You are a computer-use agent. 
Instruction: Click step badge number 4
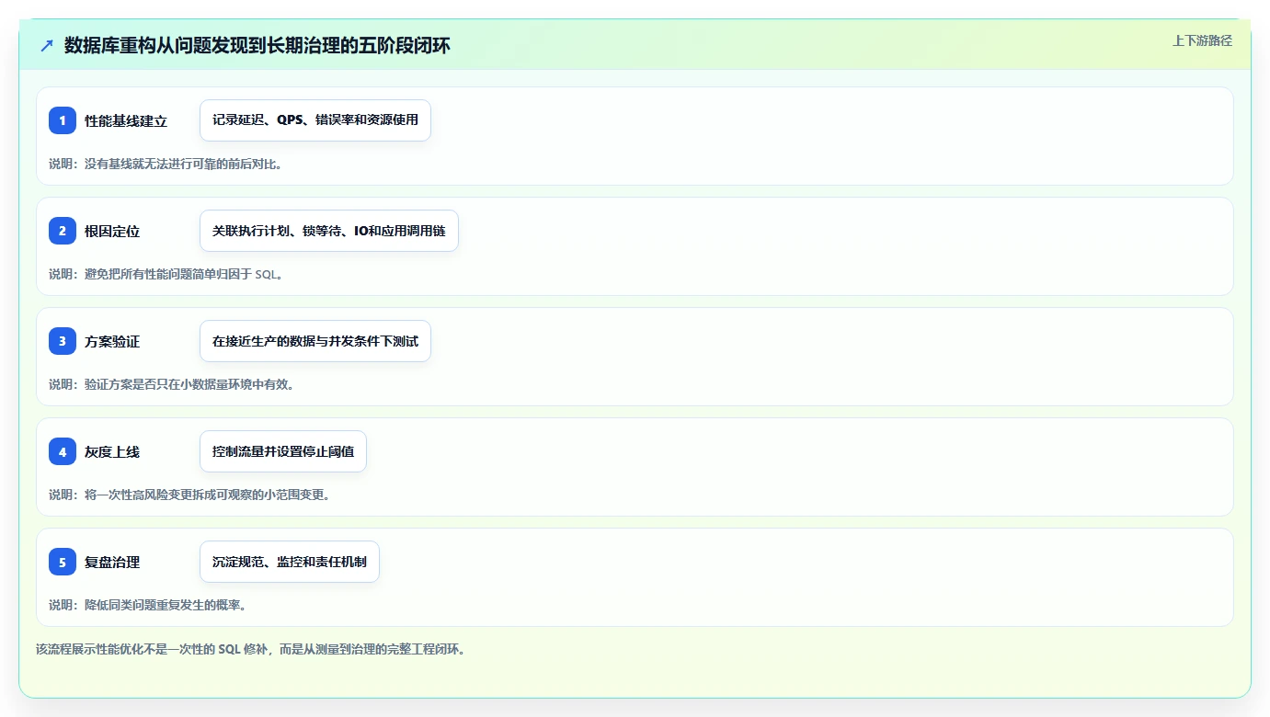click(63, 451)
